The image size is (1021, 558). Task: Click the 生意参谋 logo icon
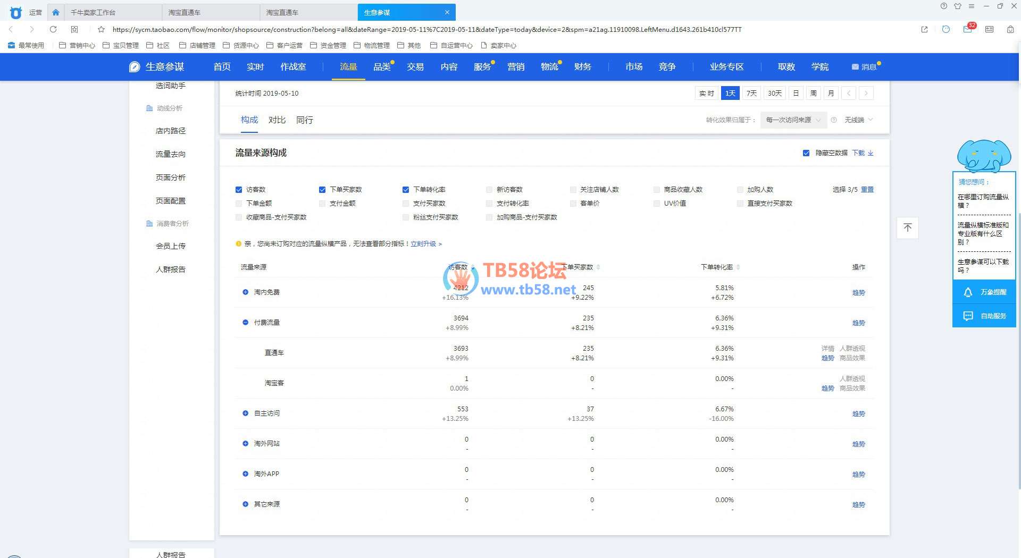click(x=135, y=66)
